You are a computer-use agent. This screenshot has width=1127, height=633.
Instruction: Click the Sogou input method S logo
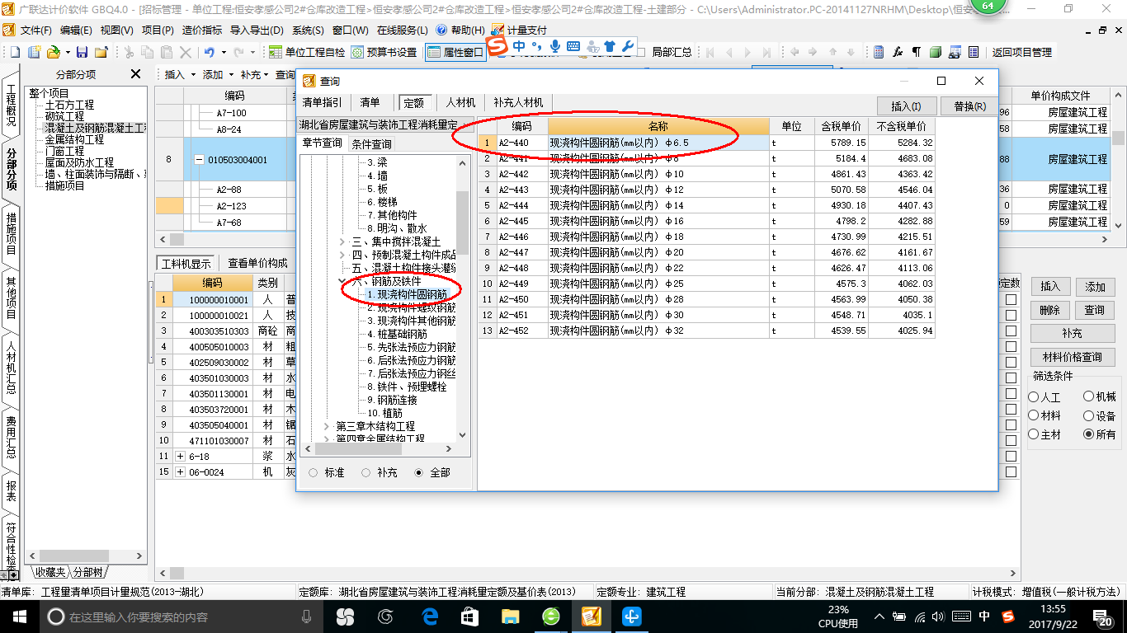tap(497, 46)
